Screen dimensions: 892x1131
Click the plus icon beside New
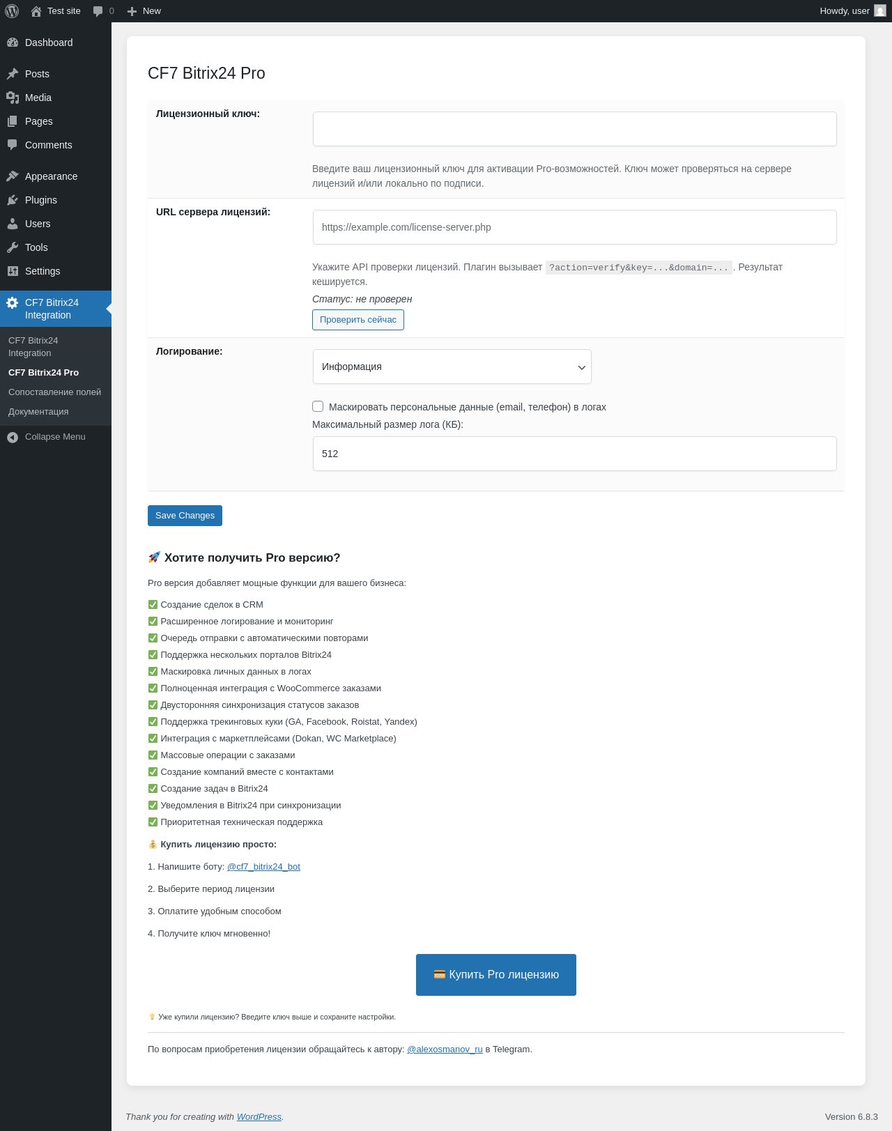point(132,11)
